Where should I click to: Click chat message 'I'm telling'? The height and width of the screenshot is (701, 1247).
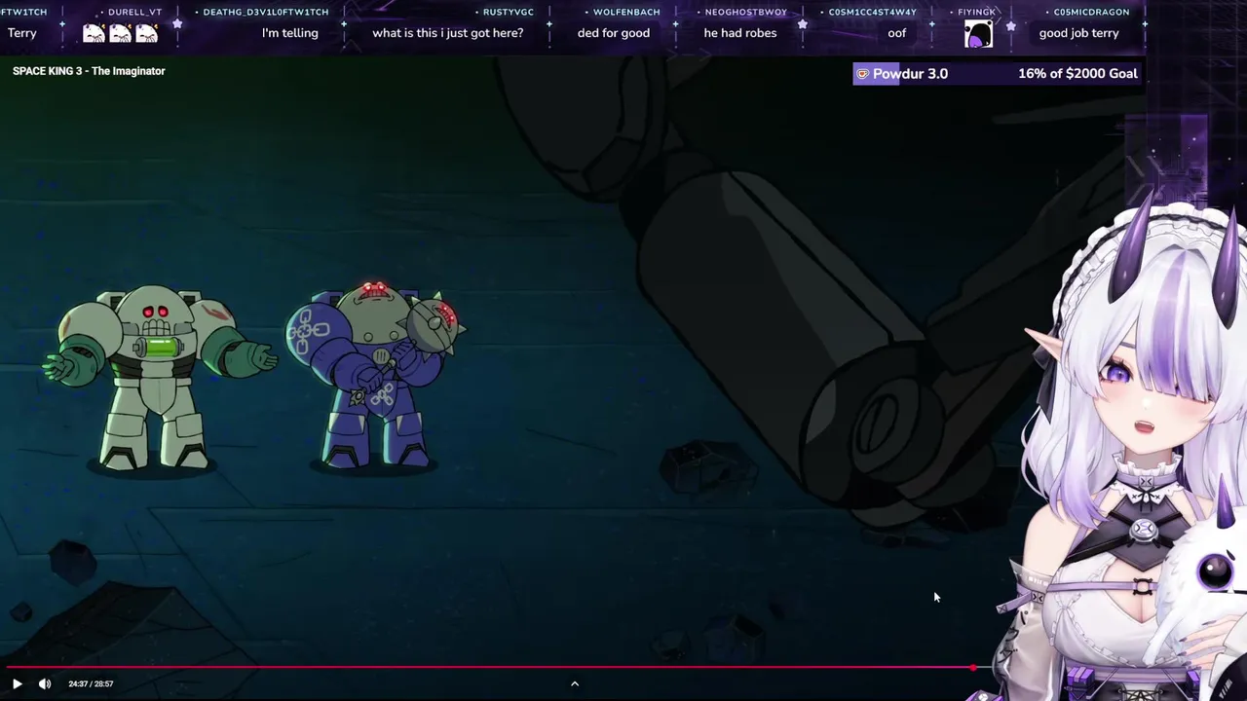(290, 33)
